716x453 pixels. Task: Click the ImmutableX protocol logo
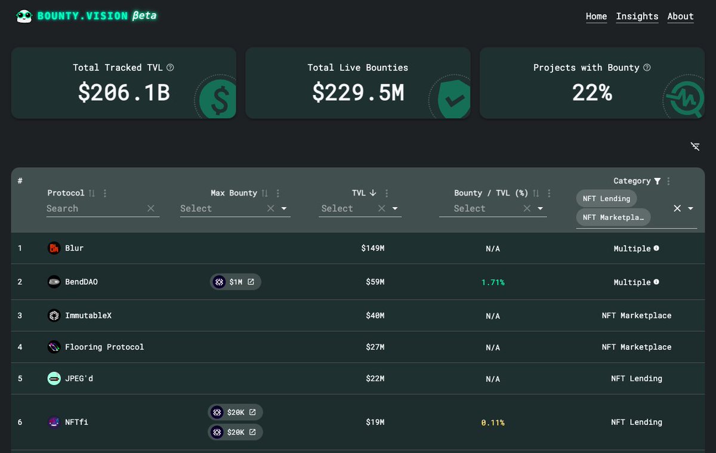(x=54, y=316)
